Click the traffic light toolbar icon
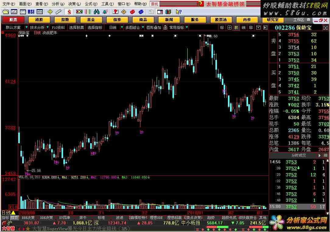The image size is (330, 232). tap(79, 12)
